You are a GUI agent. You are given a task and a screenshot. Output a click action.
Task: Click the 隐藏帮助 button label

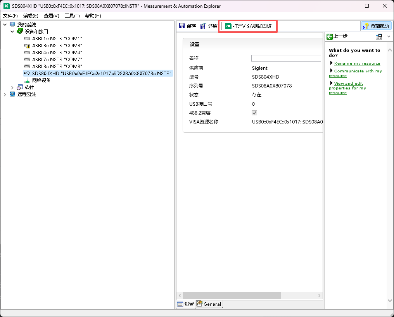pos(379,26)
